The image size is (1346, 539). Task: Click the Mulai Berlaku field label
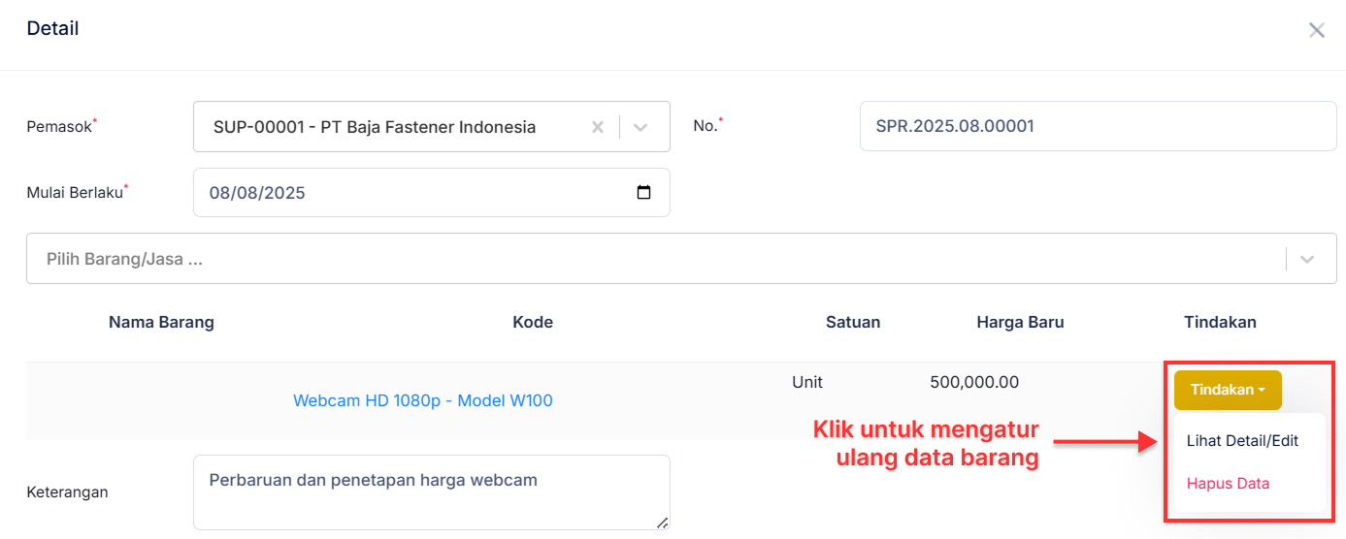(x=75, y=192)
